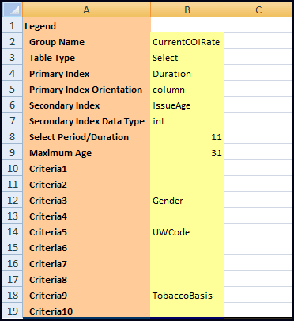
Task: Click the cell containing column
Action: [187, 90]
